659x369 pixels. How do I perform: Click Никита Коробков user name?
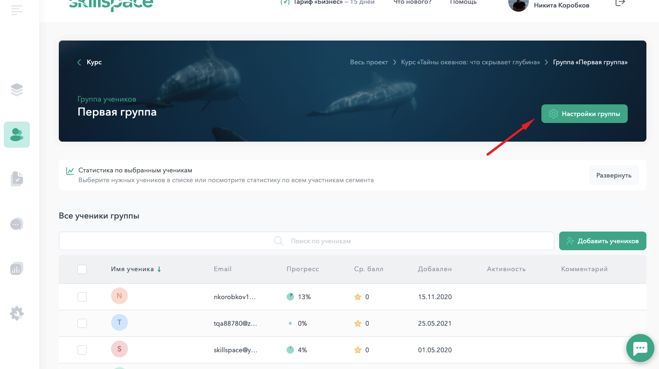tap(561, 6)
